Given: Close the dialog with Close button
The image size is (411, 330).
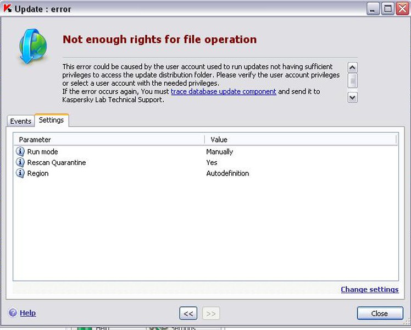Looking at the screenshot, I should [x=380, y=313].
